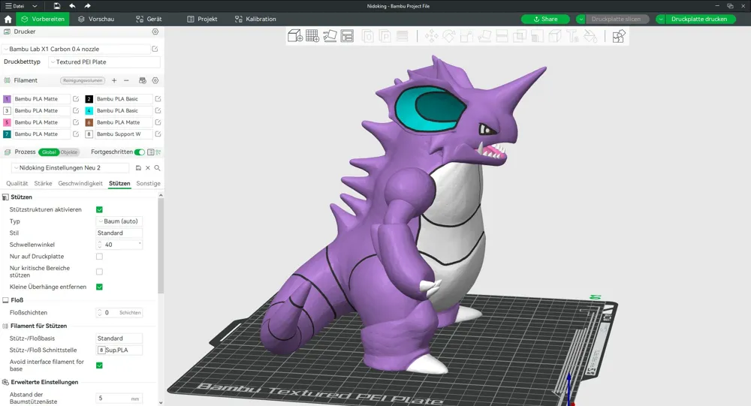Image resolution: width=751 pixels, height=406 pixels.
Task: Enable Nur auf Druckplatte checkbox
Action: click(x=100, y=257)
